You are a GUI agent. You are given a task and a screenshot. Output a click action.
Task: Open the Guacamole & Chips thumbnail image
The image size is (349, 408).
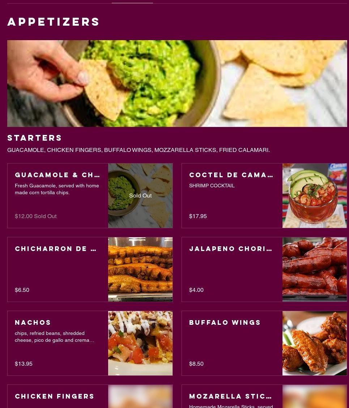[x=140, y=196]
